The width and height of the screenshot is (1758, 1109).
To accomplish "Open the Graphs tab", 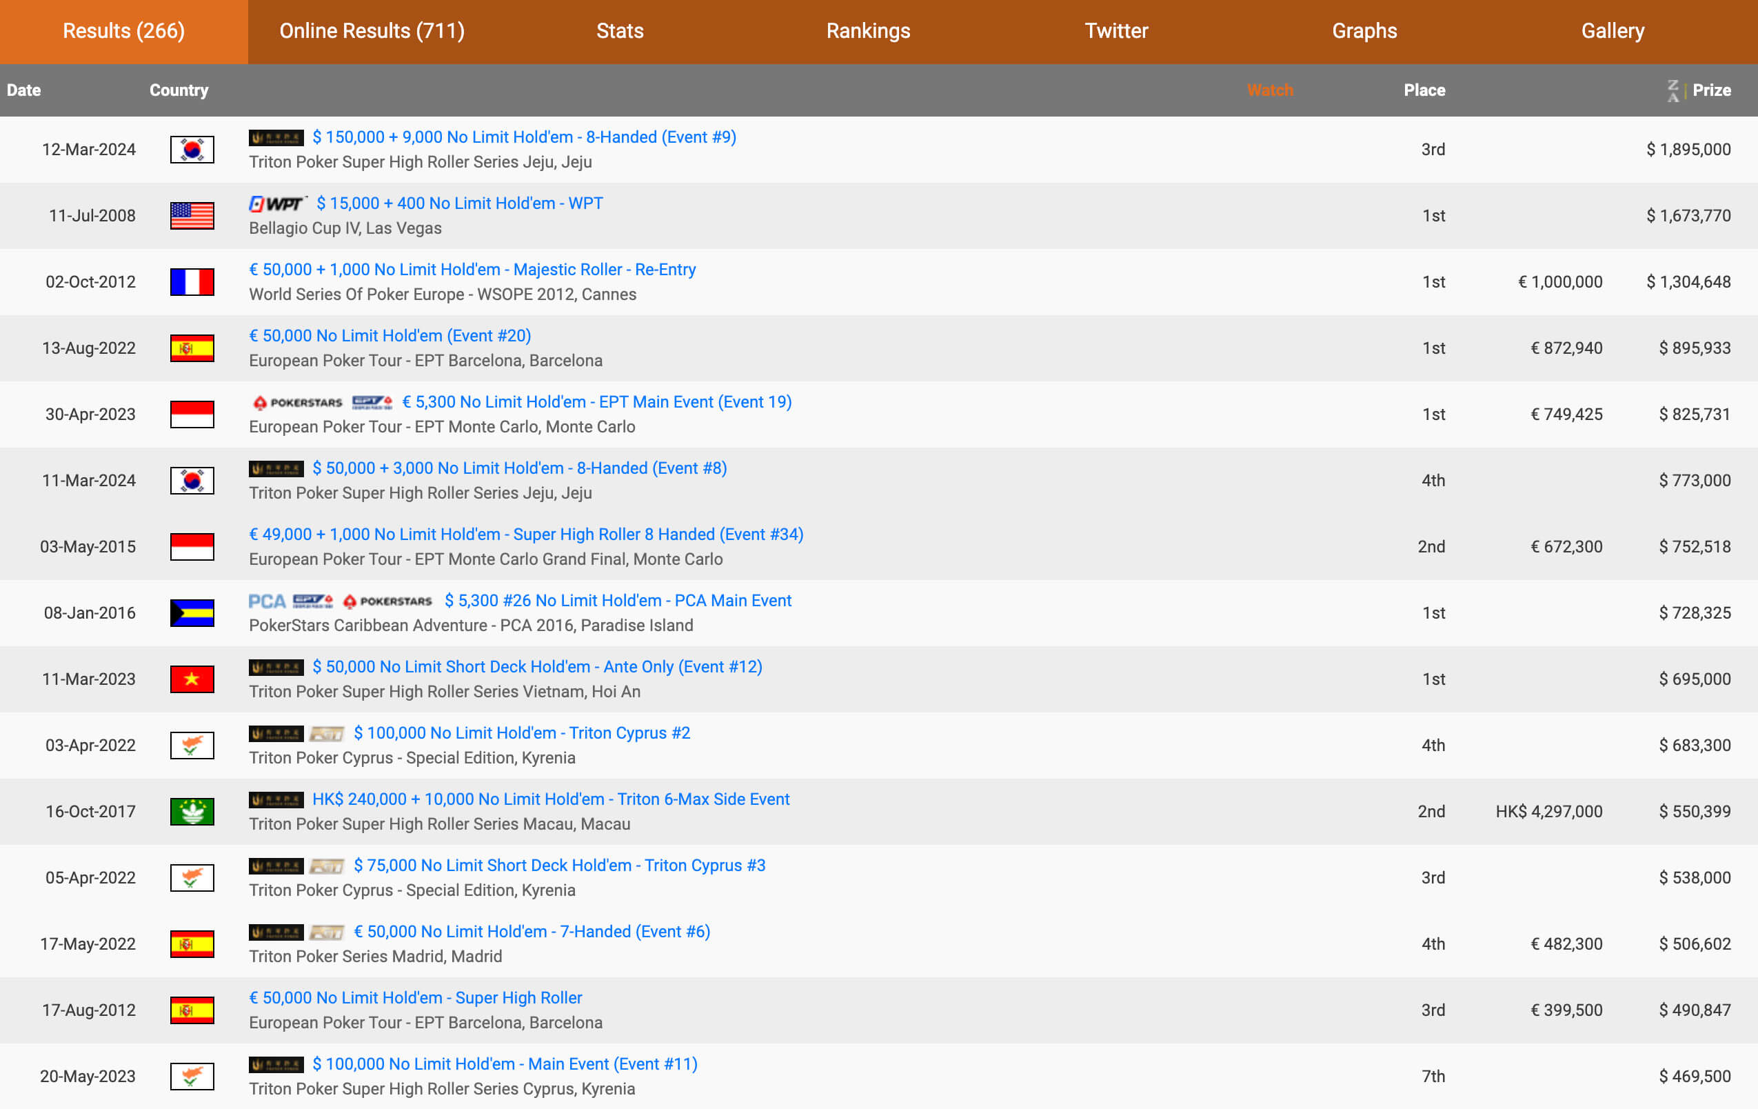I will click(1364, 32).
